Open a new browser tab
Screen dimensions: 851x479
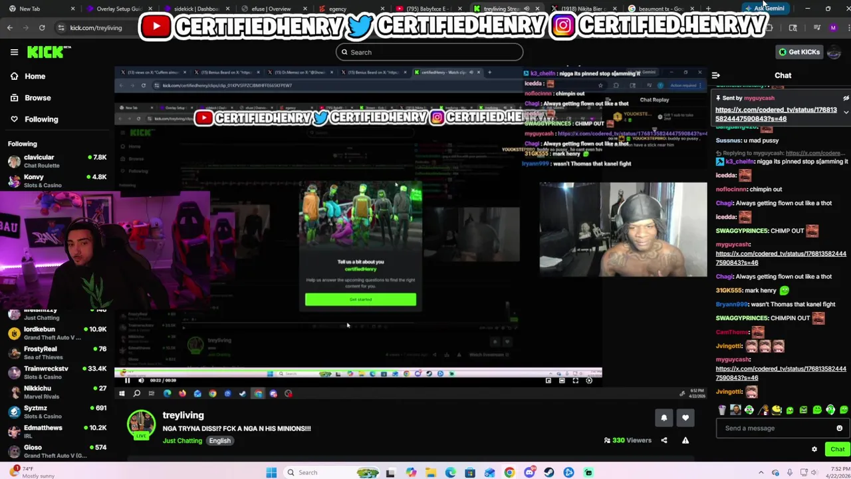pyautogui.click(x=708, y=9)
